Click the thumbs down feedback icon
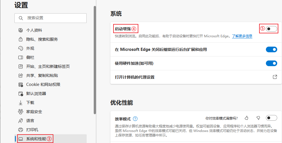Image resolution: width=282 pixels, height=143 pixels. tap(258, 118)
